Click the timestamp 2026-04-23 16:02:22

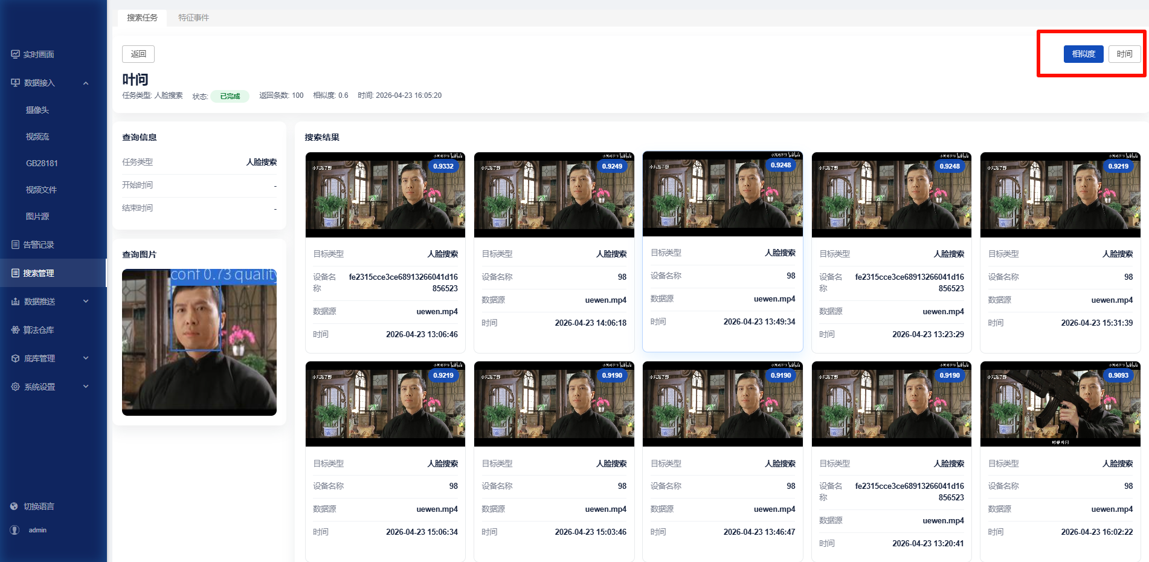(1097, 532)
